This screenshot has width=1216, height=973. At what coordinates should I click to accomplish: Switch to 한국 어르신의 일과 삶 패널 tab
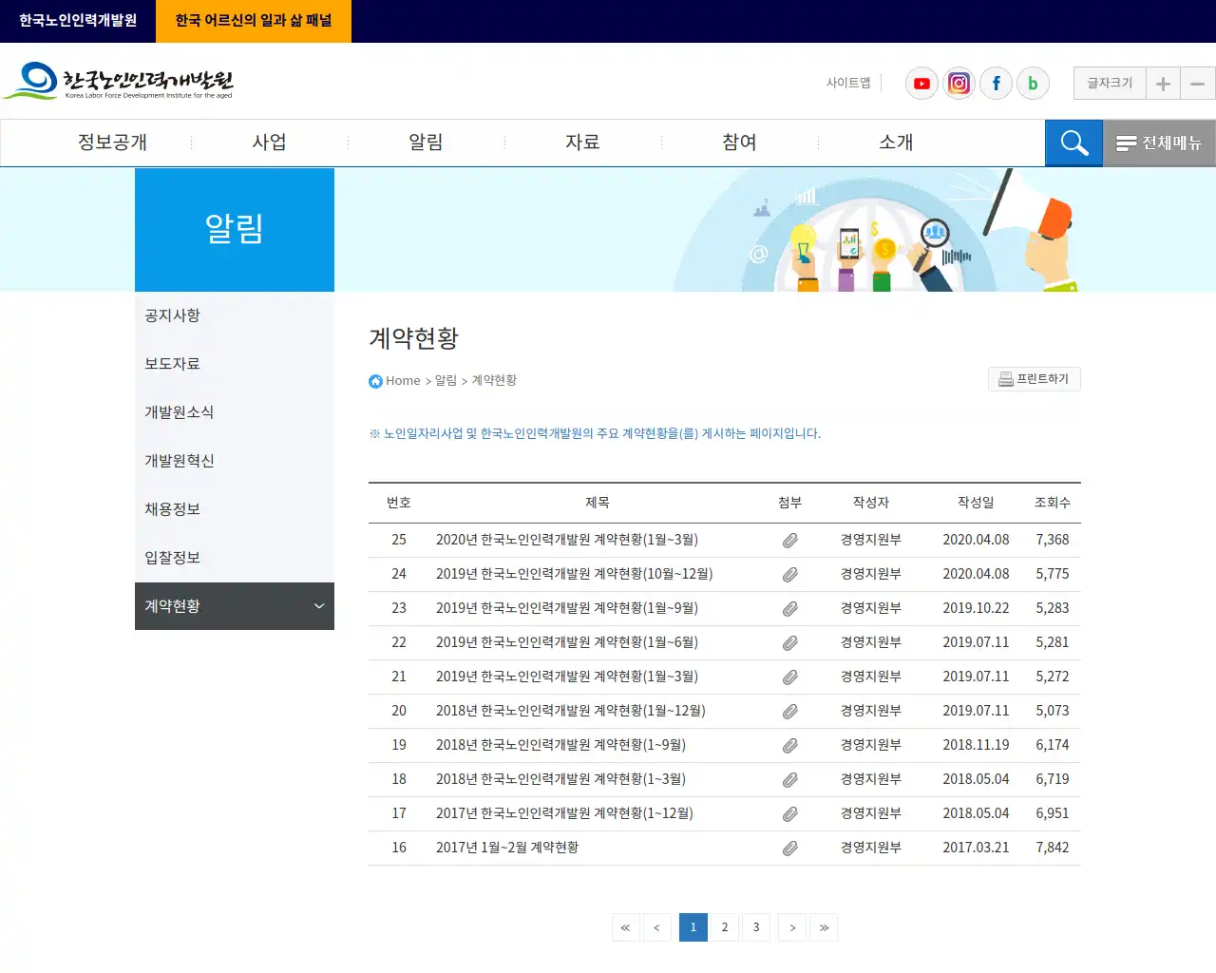click(254, 21)
